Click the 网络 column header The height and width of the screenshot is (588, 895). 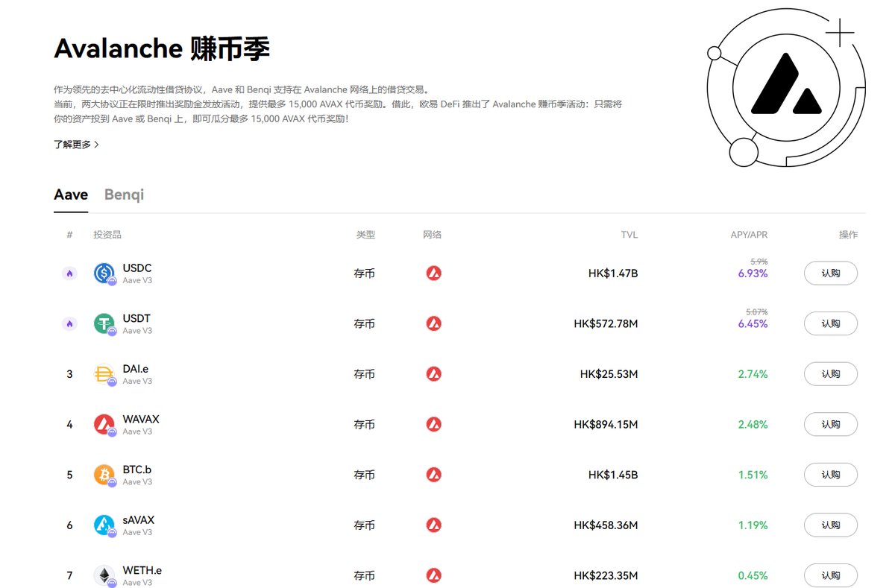[433, 235]
